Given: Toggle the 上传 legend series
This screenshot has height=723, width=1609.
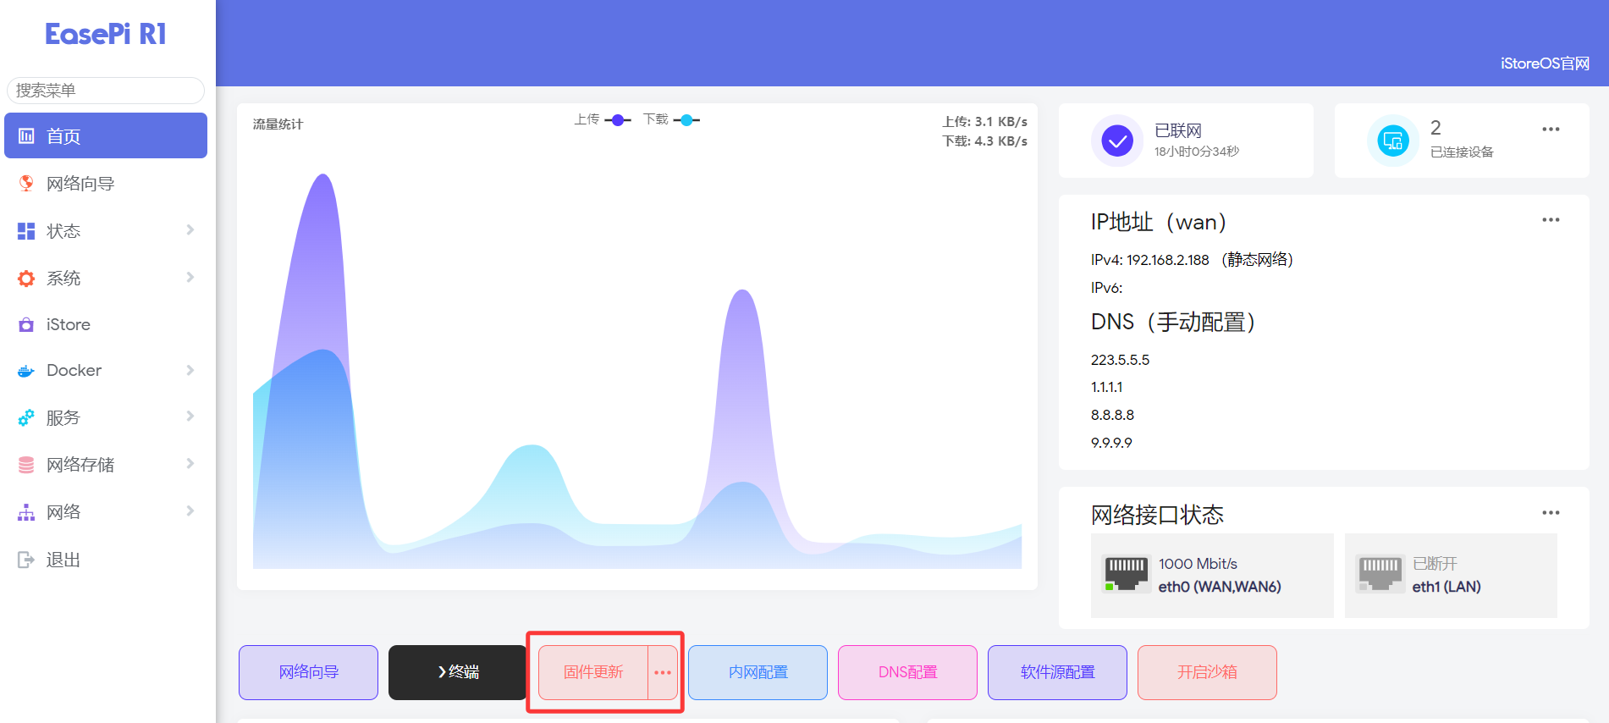Looking at the screenshot, I should [x=603, y=120].
